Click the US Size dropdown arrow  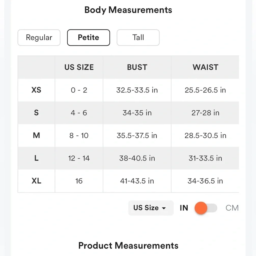[164, 208]
